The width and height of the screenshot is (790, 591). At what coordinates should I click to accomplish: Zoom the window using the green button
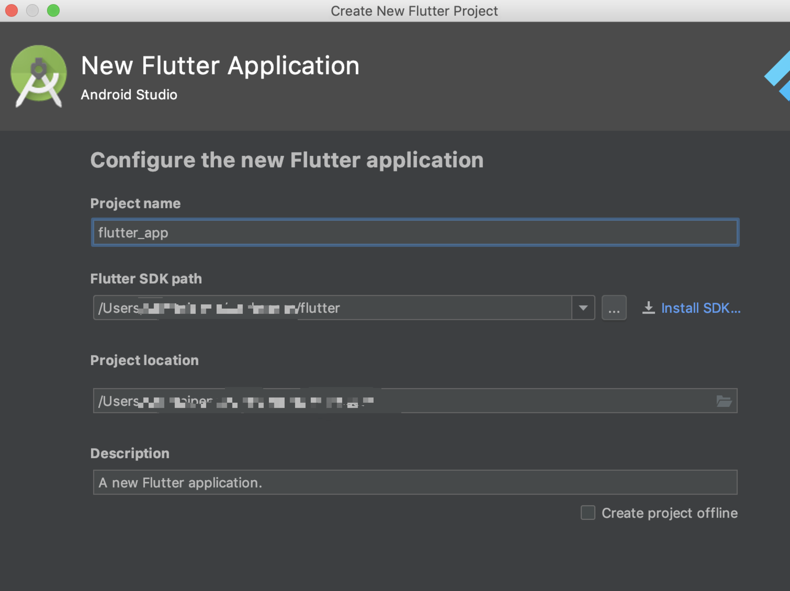pyautogui.click(x=53, y=10)
